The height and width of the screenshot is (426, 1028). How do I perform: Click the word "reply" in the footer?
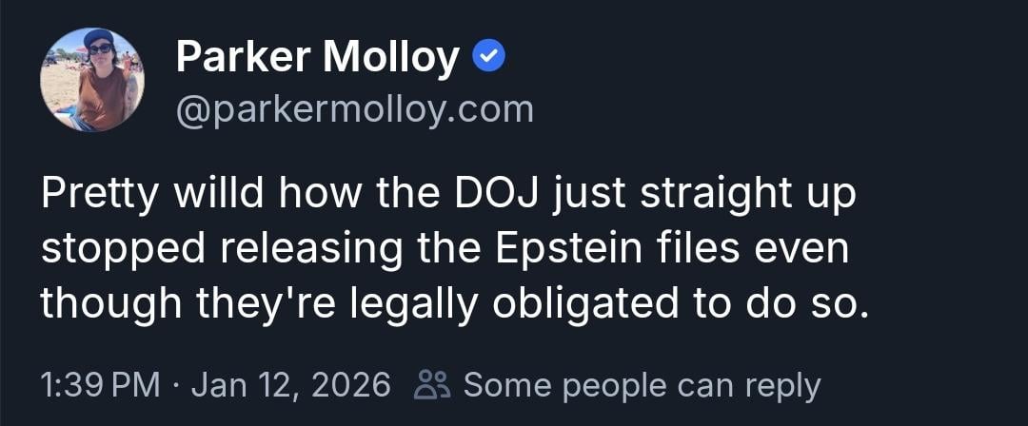782,385
